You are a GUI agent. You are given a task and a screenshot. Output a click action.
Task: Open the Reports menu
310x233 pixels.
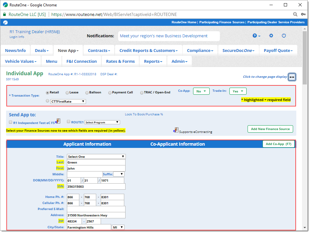[153, 62]
